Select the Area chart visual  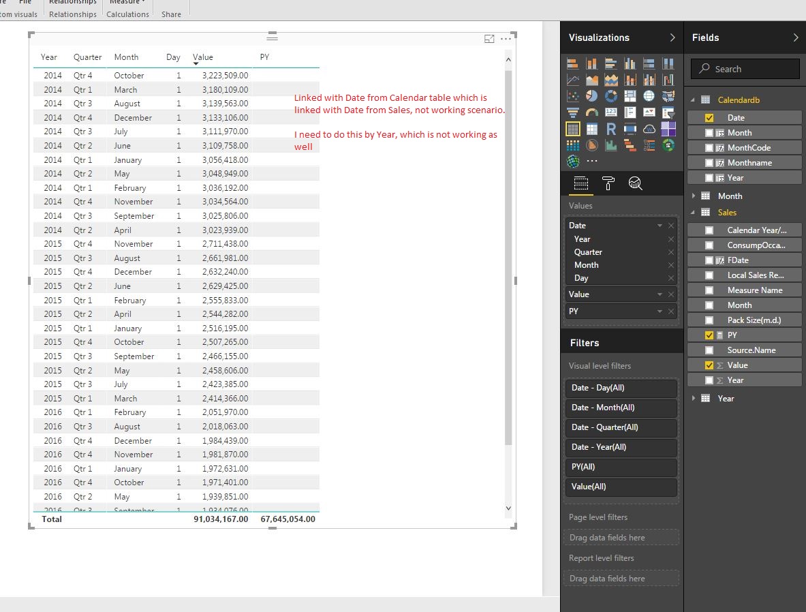point(591,80)
